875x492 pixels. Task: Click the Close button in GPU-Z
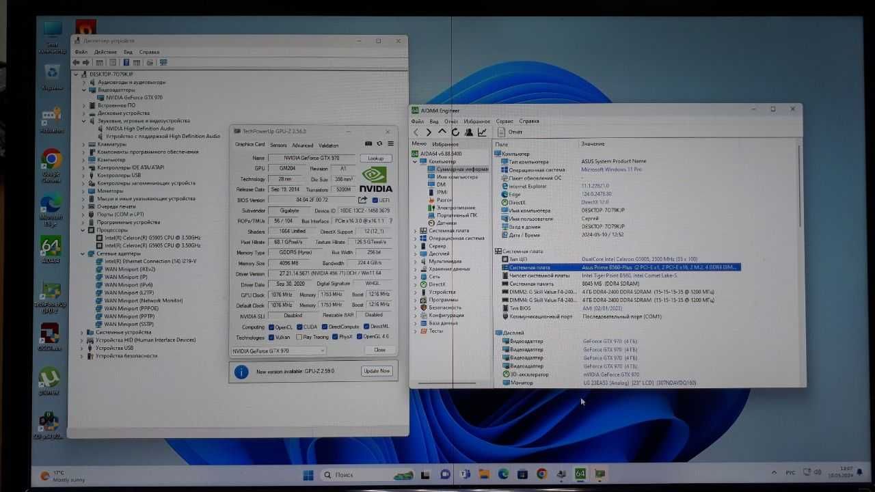pyautogui.click(x=379, y=350)
